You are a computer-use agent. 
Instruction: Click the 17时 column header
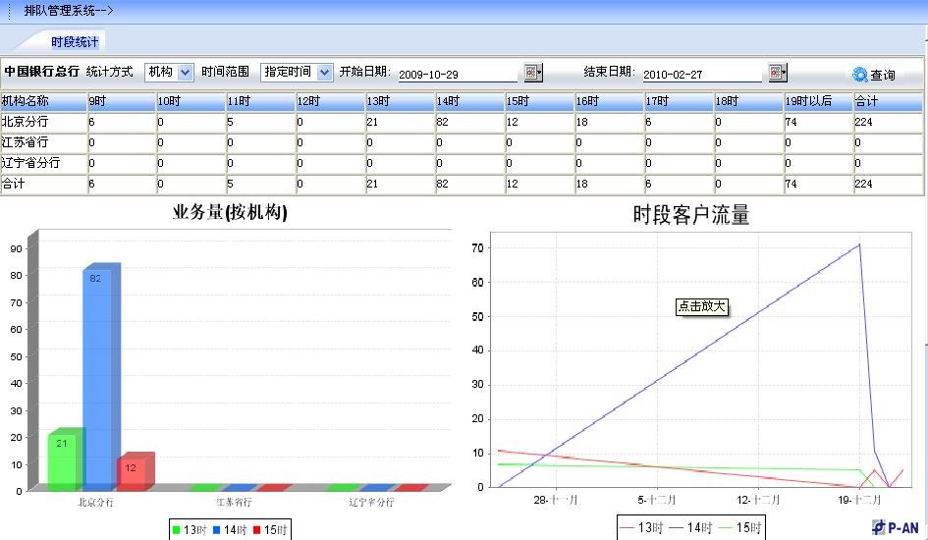680,101
